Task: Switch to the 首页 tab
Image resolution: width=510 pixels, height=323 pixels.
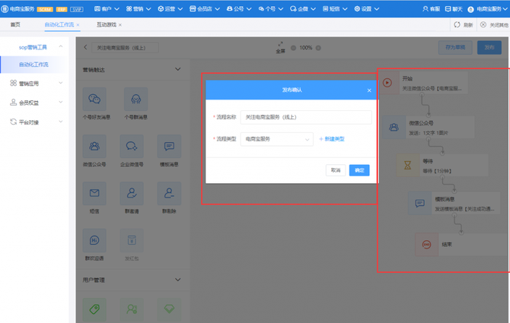Action: pyautogui.click(x=15, y=24)
